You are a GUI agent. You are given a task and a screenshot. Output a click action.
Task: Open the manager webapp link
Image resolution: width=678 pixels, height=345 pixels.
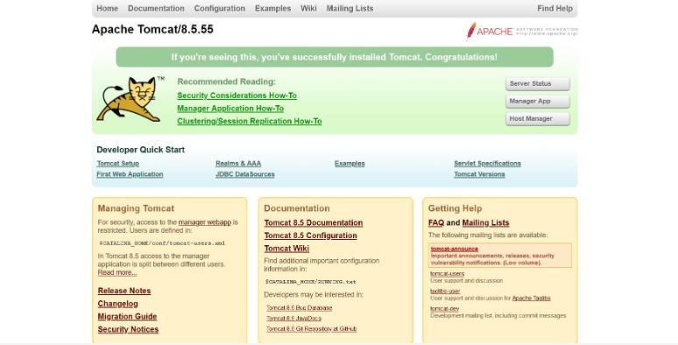point(205,222)
